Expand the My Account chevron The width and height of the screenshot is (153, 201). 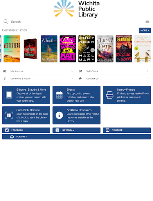(72, 71)
